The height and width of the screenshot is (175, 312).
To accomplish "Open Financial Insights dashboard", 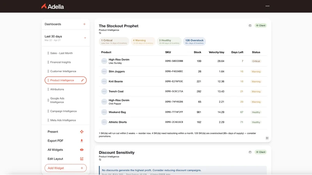I will [60, 62].
